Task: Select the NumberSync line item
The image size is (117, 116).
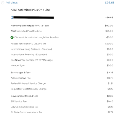Action: point(18,65)
